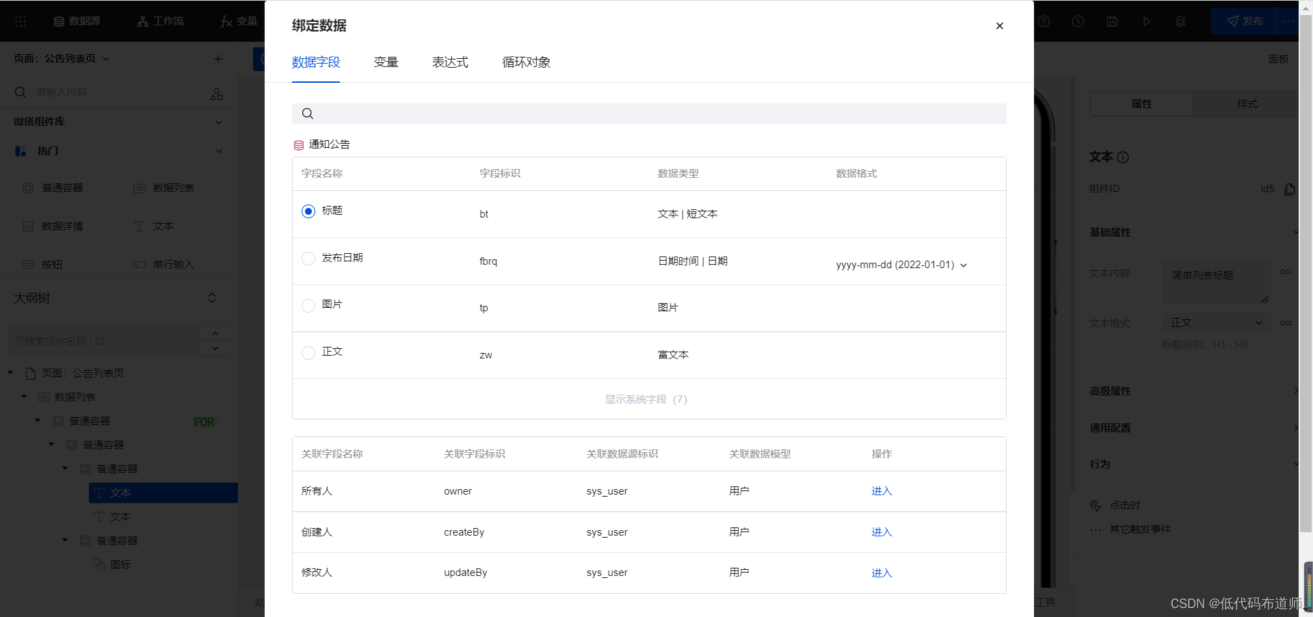Open the 工作流 menu

click(161, 21)
